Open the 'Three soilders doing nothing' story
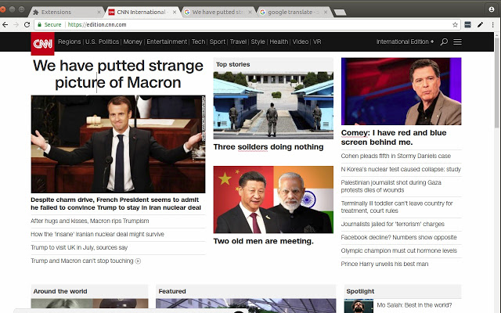Image resolution: width=501 pixels, height=313 pixels. 268,146
